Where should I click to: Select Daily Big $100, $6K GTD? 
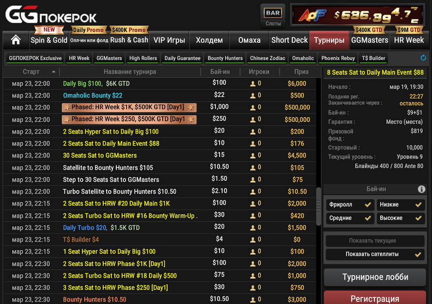pos(160,84)
